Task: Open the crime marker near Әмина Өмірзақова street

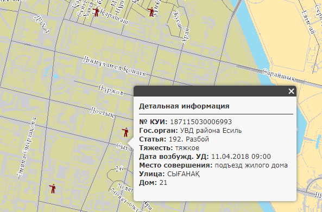Action: (x=53, y=189)
